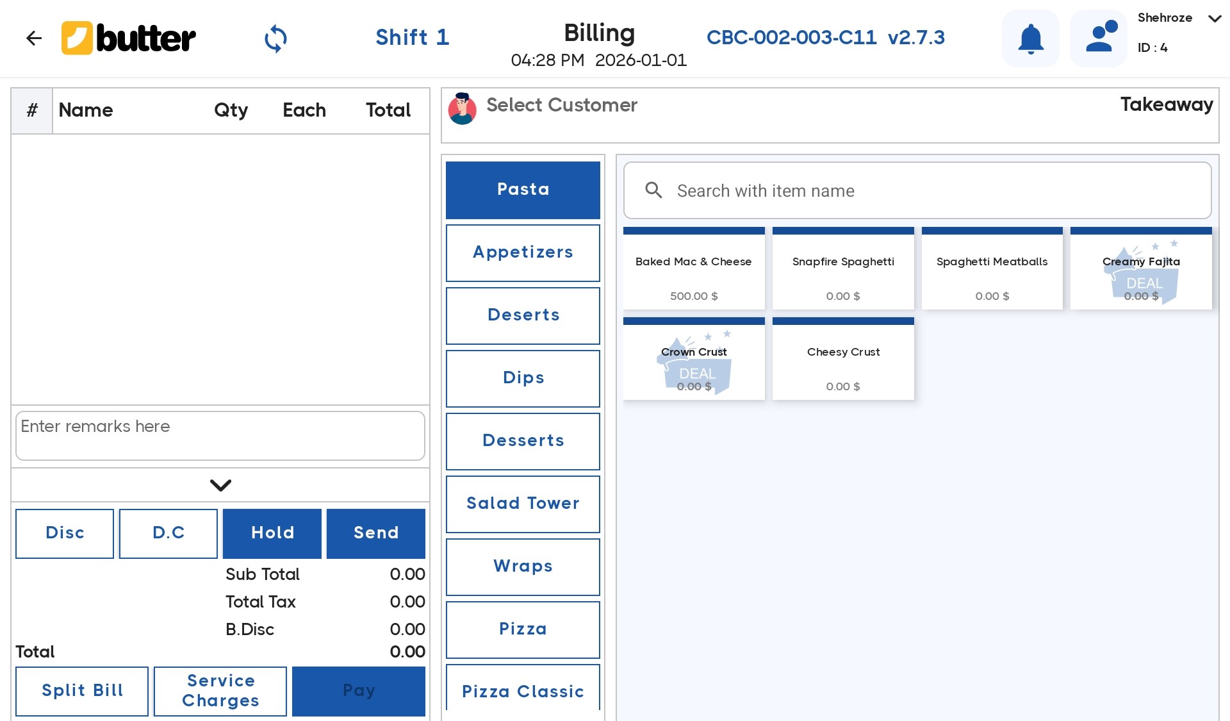Click the Select Customer avatar icon
Image resolution: width=1230 pixels, height=721 pixels.
(x=462, y=109)
